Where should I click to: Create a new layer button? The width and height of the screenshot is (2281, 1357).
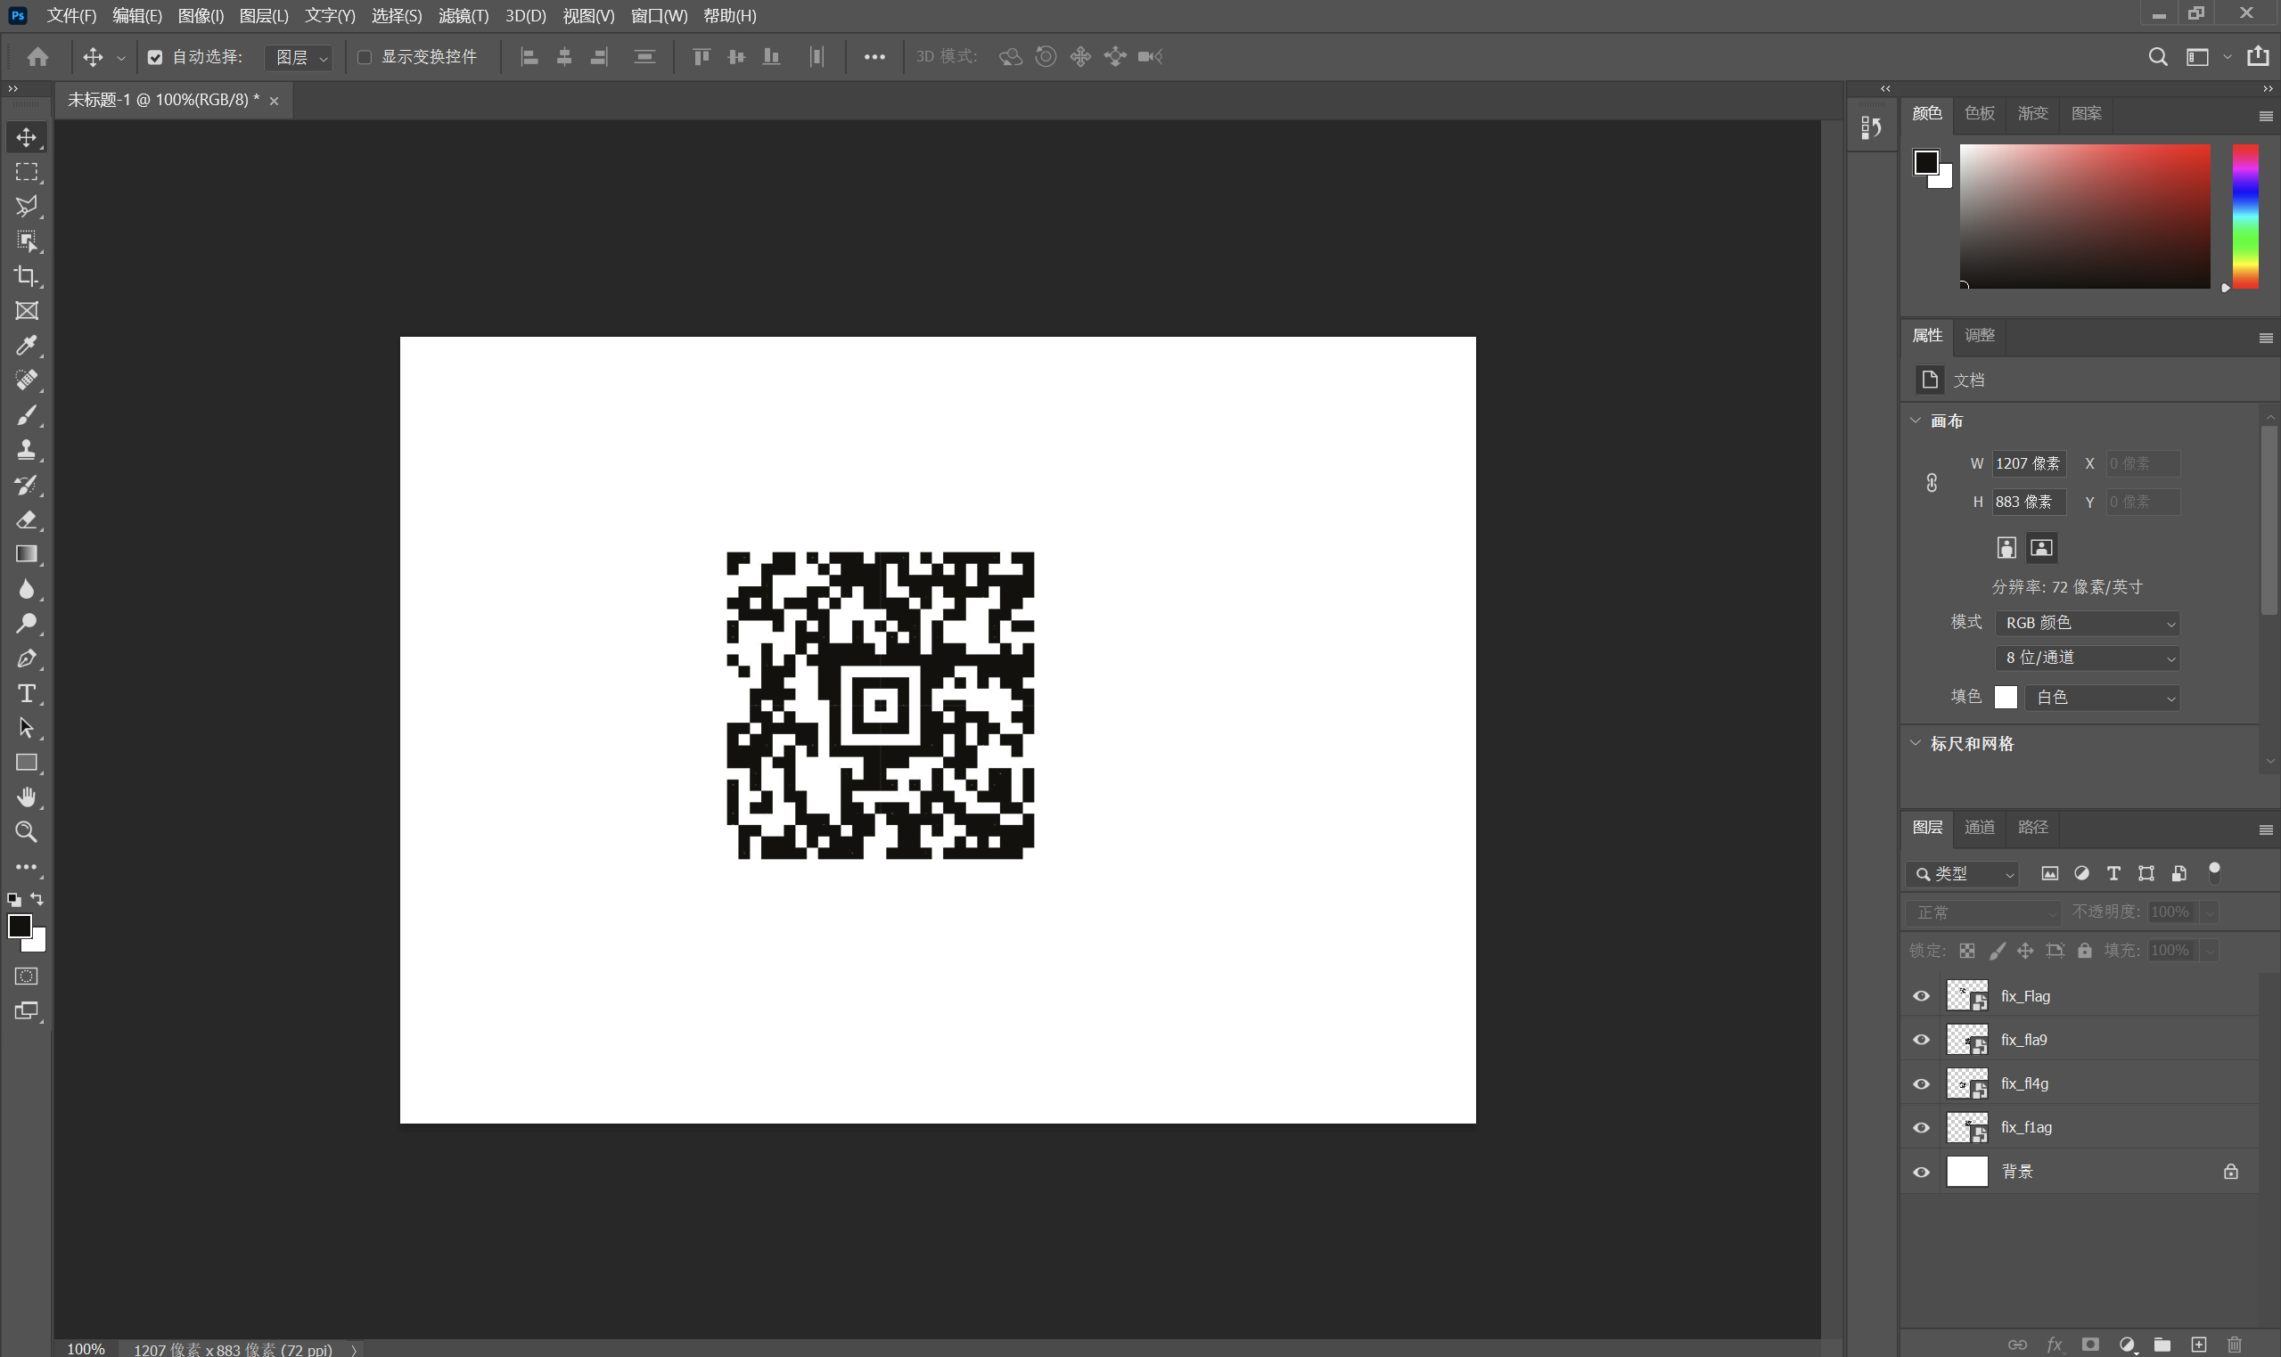point(2198,1345)
